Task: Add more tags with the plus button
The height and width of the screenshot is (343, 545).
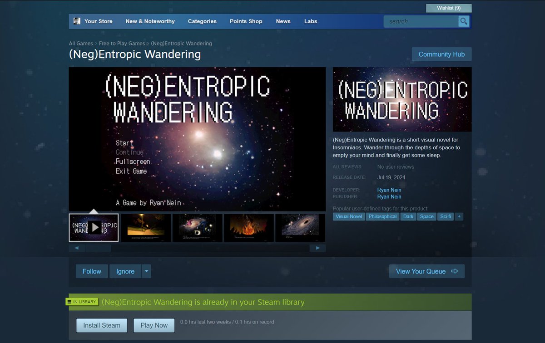Action: pos(459,216)
